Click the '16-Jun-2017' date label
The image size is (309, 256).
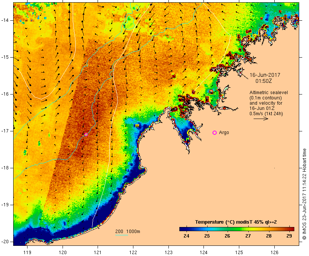pos(265,75)
